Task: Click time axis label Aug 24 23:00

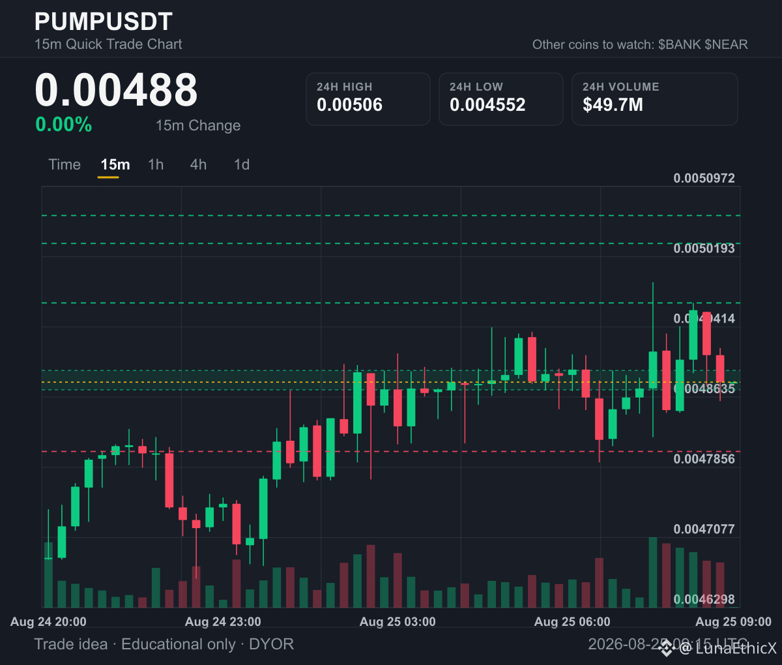Action: [223, 622]
